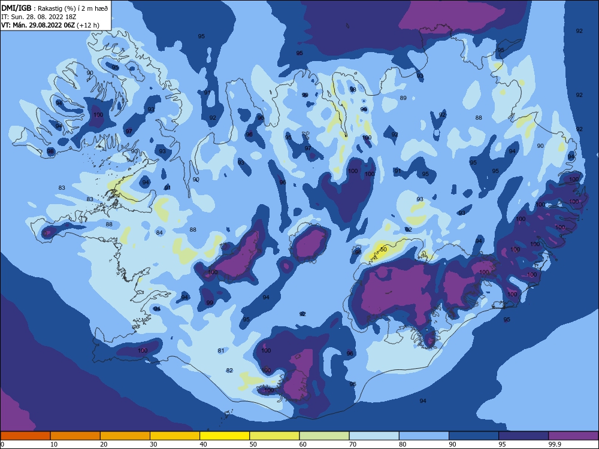Click legend tick label '60'
The image size is (599, 449).
coord(303,444)
